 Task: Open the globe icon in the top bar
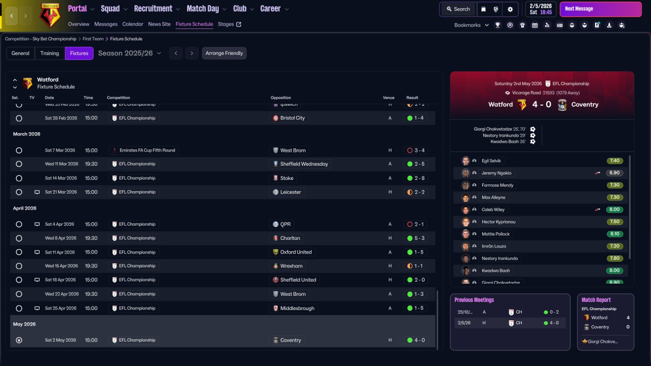click(x=496, y=9)
